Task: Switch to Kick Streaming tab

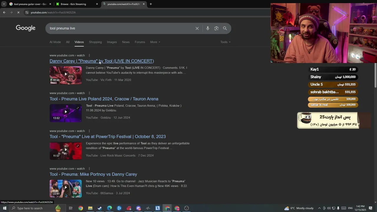Action: [77, 4]
